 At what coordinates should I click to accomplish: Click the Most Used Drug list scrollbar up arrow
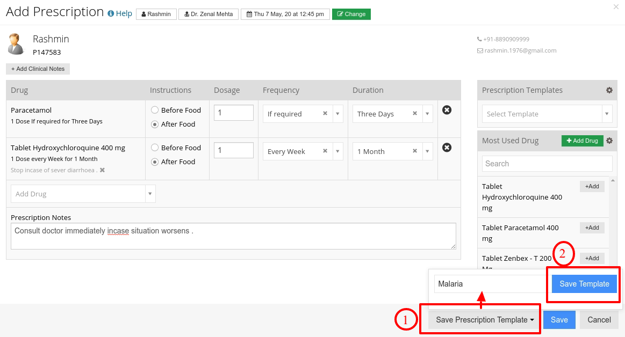(x=613, y=180)
